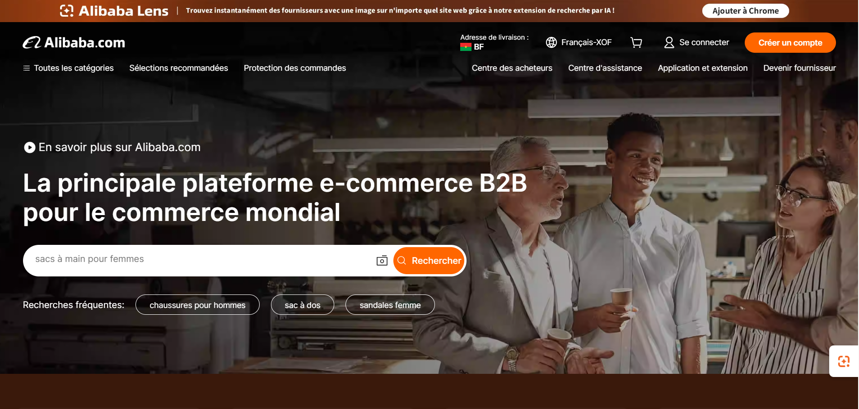Click the Alibaba Lens banner logo
The image size is (859, 409).
tap(114, 11)
